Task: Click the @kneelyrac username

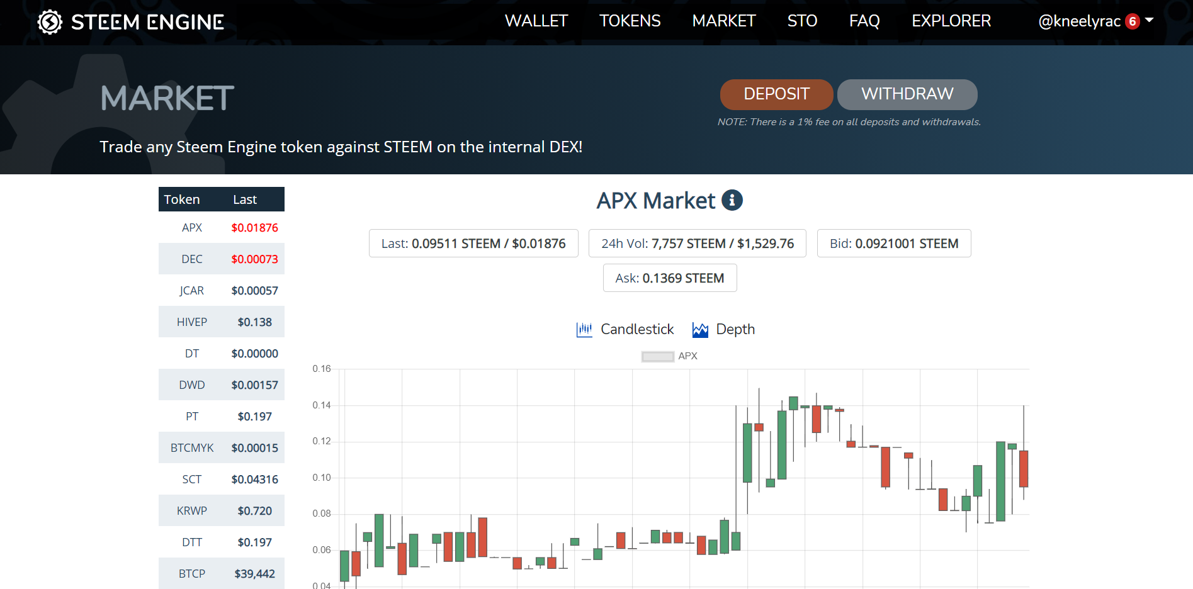Action: tap(1079, 21)
